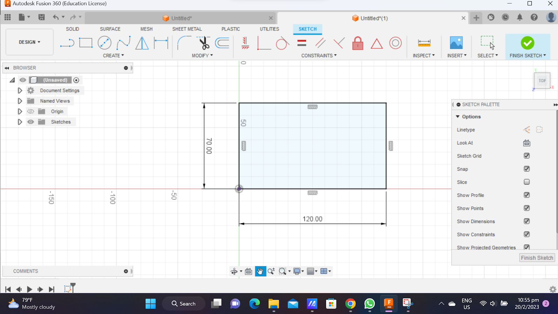Open a new design tab with plus button

point(476,18)
